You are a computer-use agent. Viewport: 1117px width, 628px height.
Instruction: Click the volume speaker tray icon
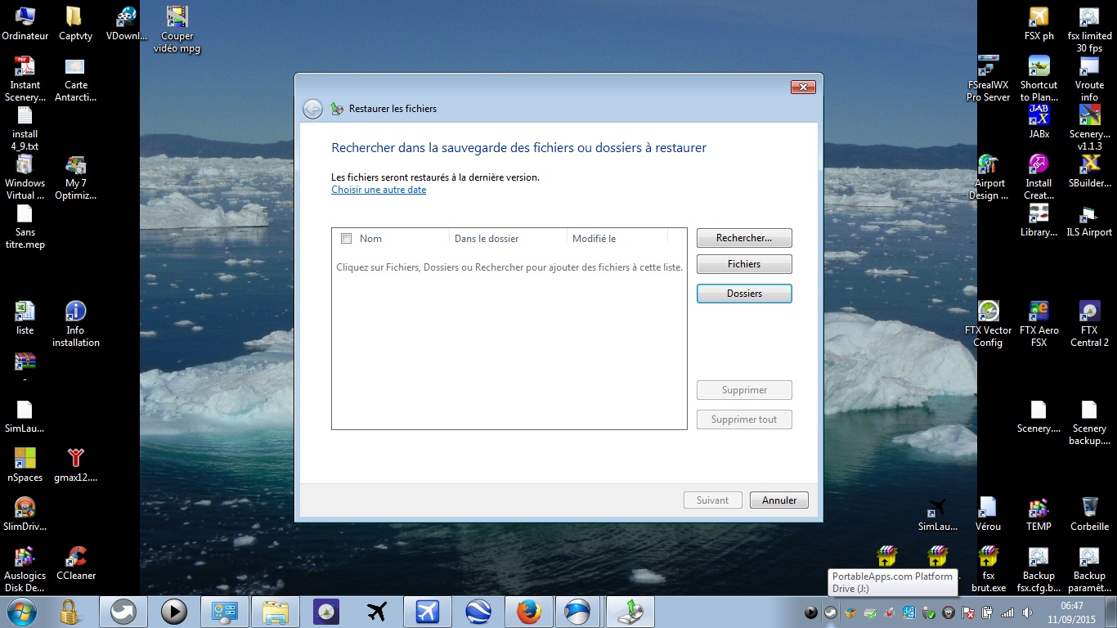coord(1026,612)
